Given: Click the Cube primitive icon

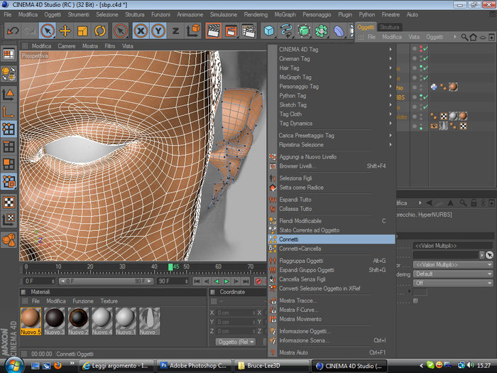Looking at the screenshot, I should click(269, 31).
